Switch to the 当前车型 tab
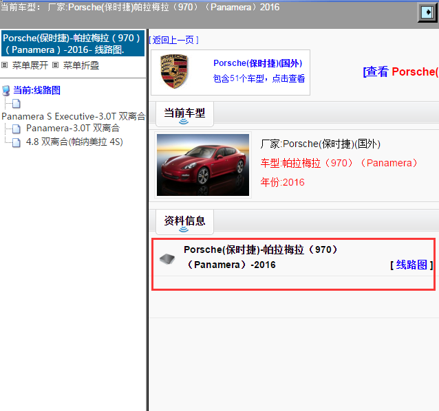This screenshot has width=439, height=411. coord(184,114)
